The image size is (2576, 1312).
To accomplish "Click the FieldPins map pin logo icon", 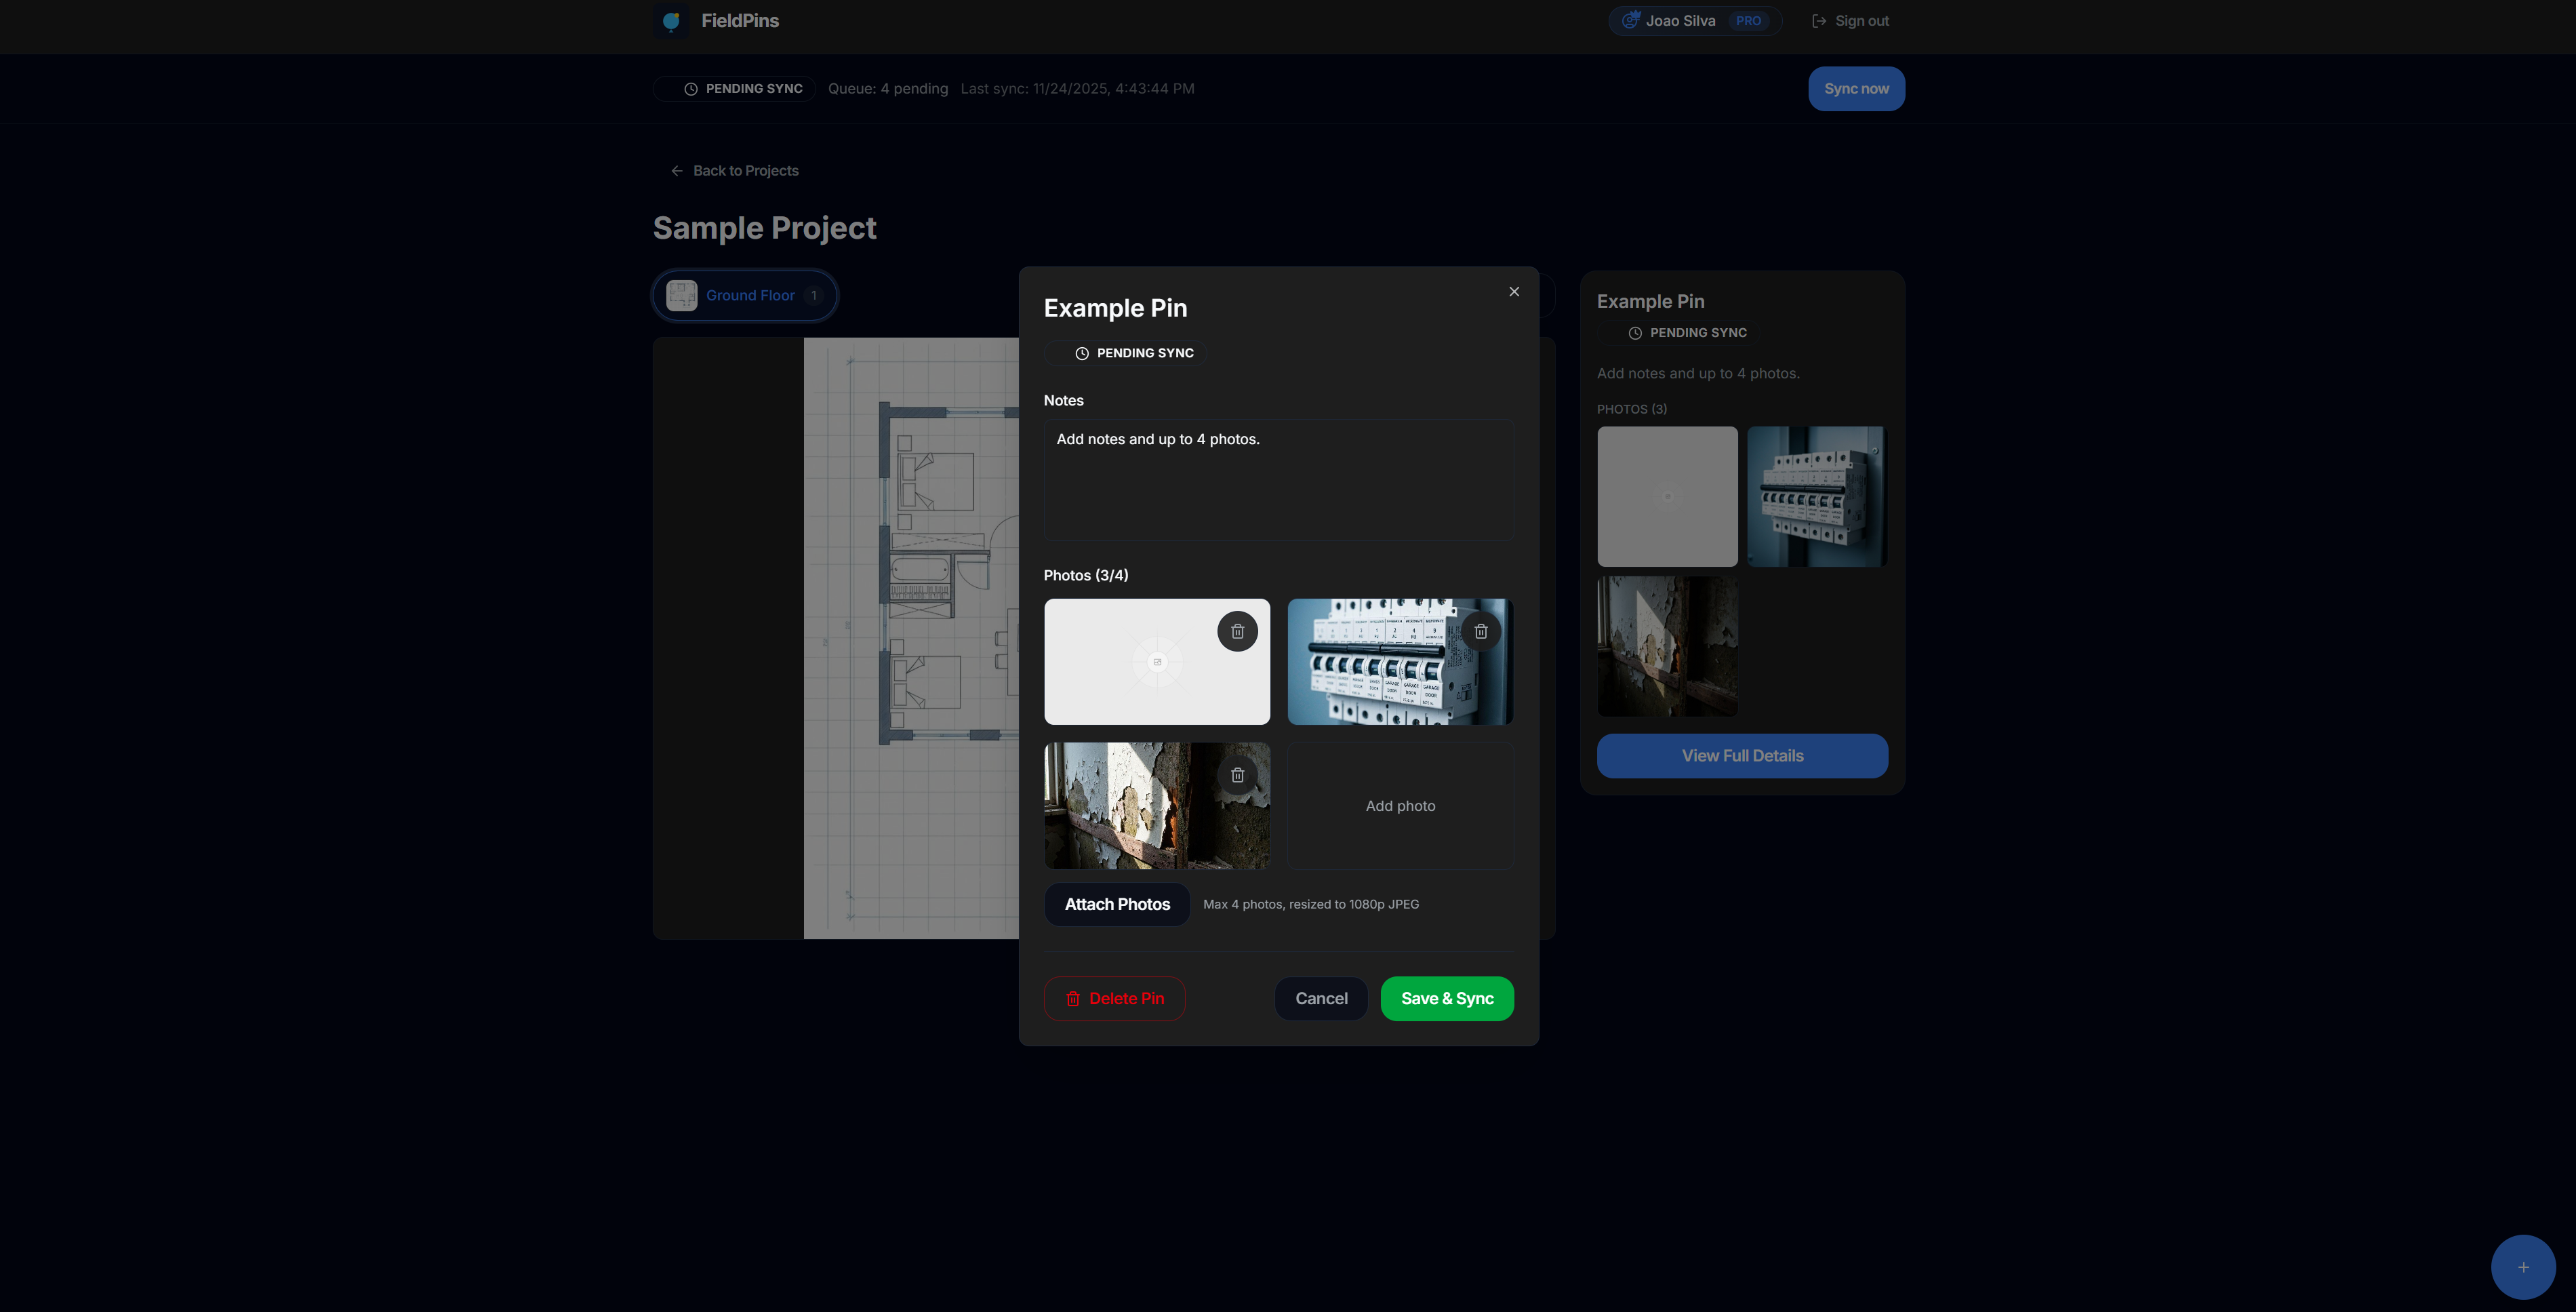I will point(671,20).
